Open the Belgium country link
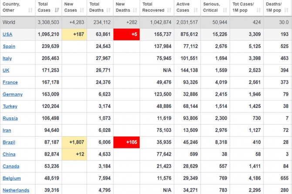This screenshot has height=194, width=292. (x=11, y=178)
